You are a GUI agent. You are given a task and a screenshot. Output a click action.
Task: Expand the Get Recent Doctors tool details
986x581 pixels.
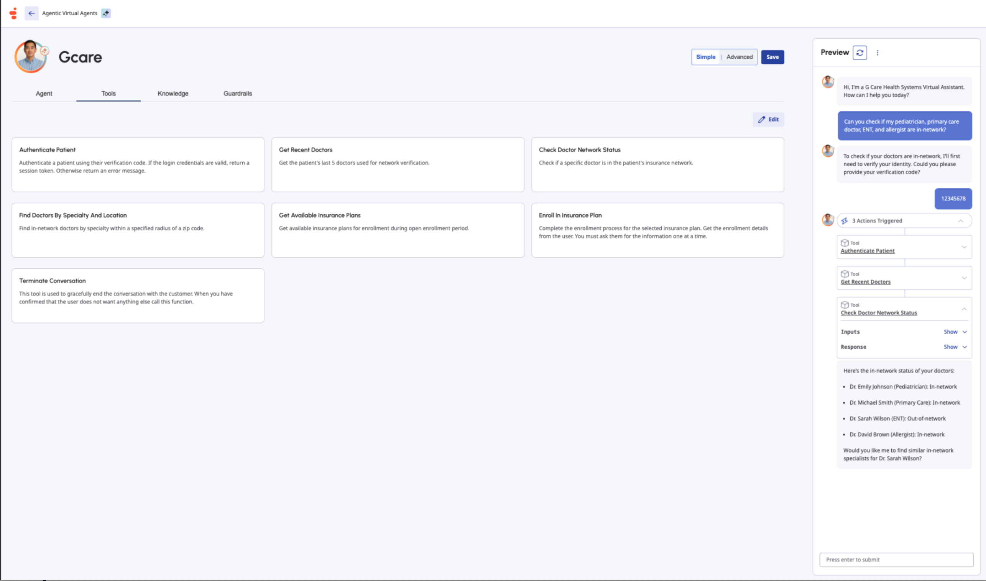tap(964, 278)
